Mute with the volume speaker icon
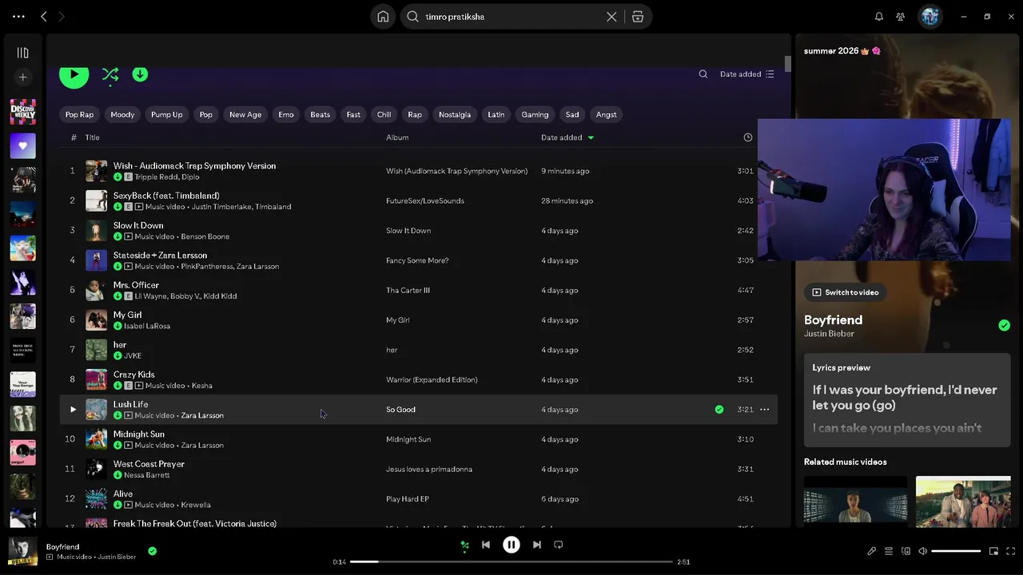This screenshot has width=1023, height=575. (x=923, y=551)
